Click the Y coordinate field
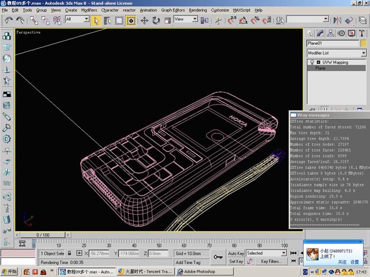The width and height of the screenshot is (370, 277). [128, 253]
